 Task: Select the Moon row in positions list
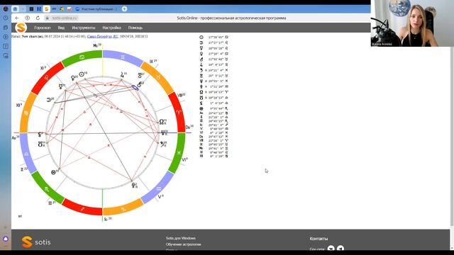point(214,42)
